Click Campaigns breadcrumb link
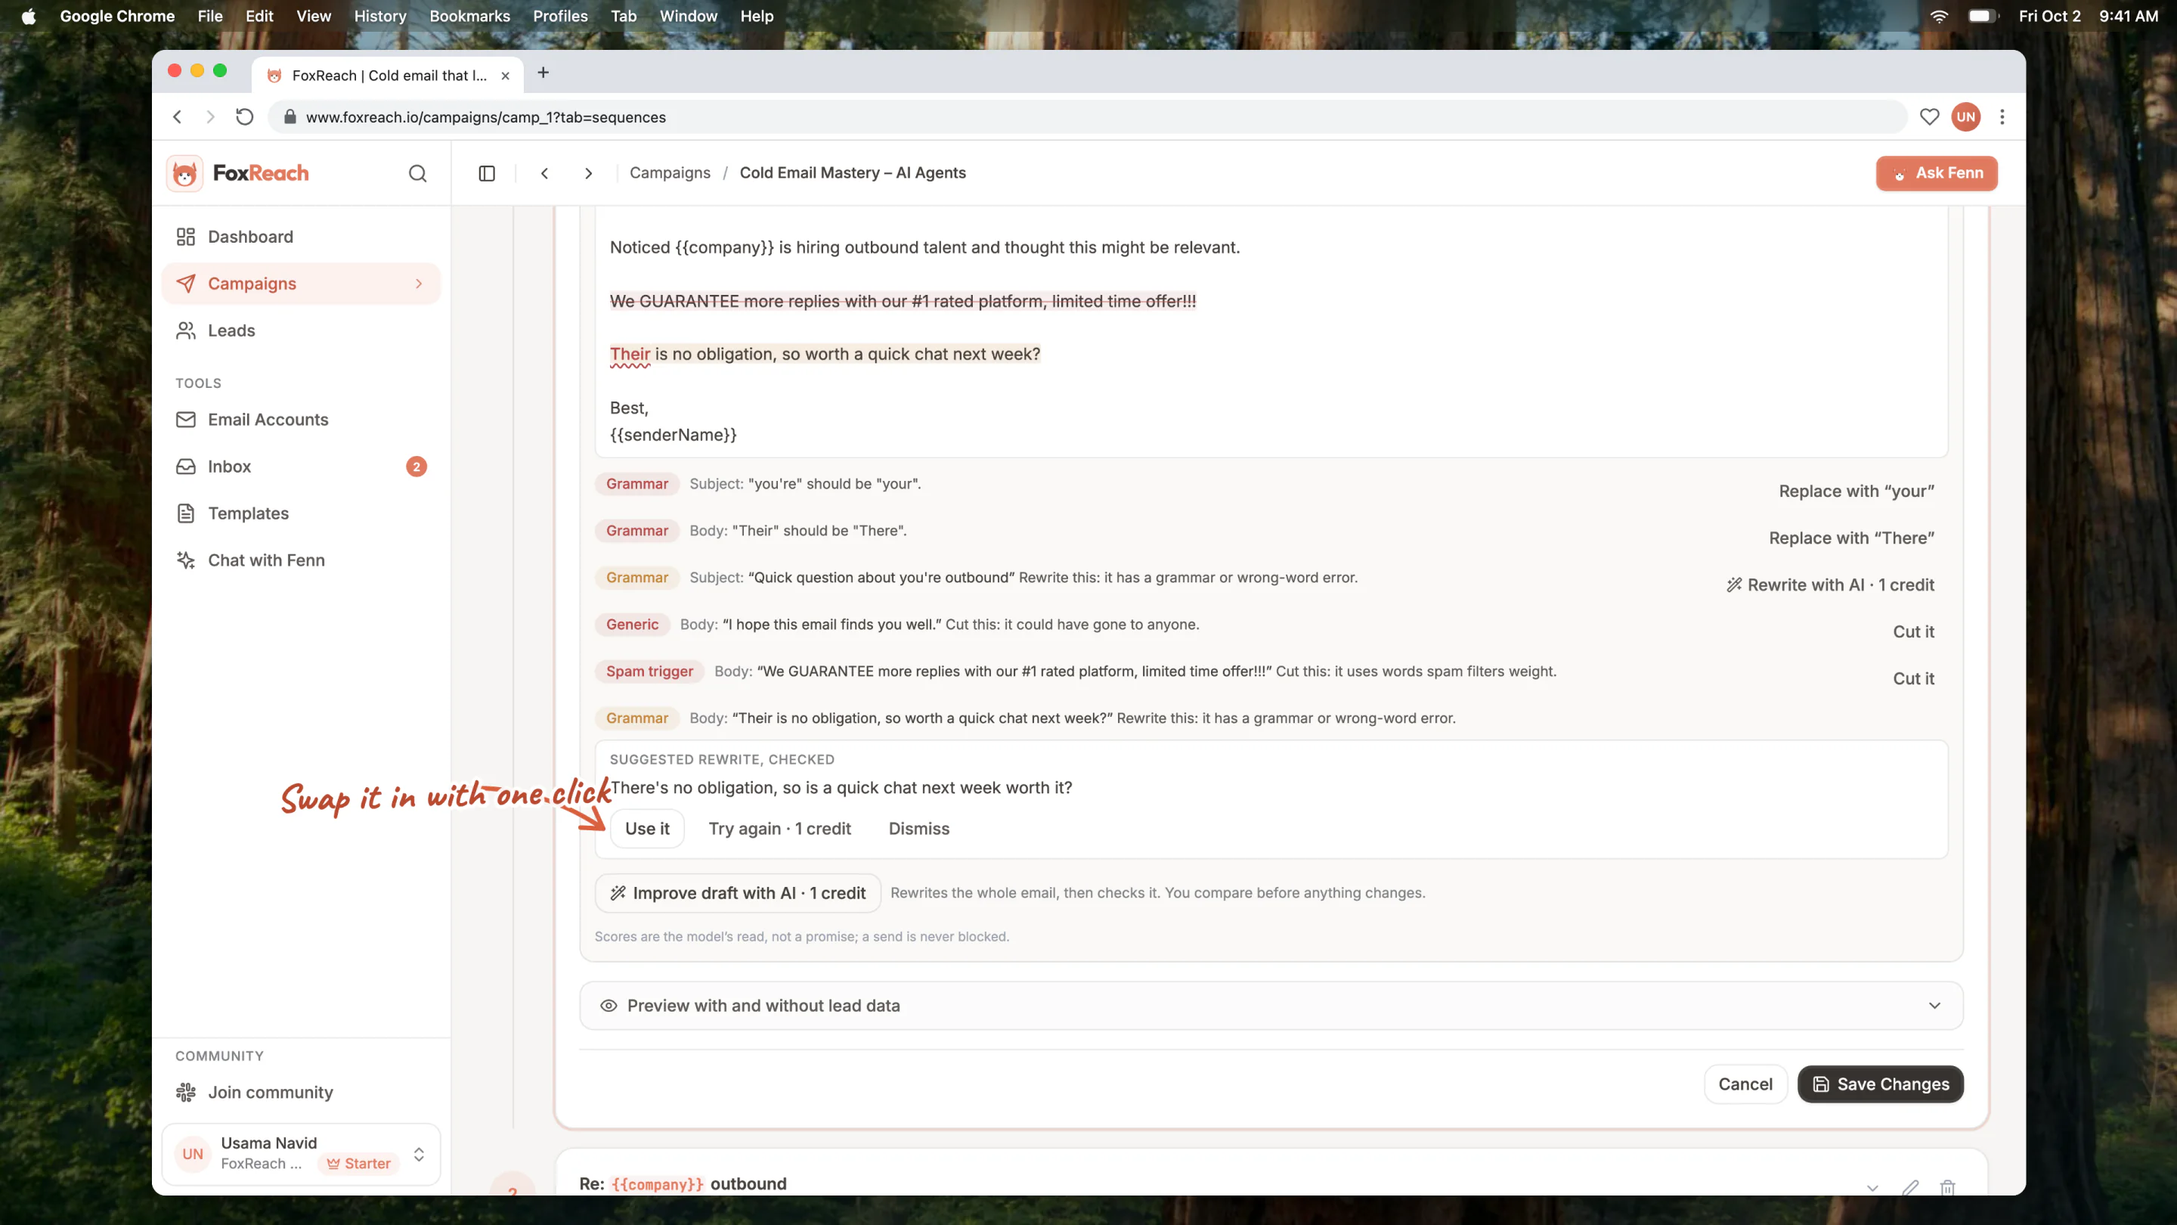 [670, 173]
